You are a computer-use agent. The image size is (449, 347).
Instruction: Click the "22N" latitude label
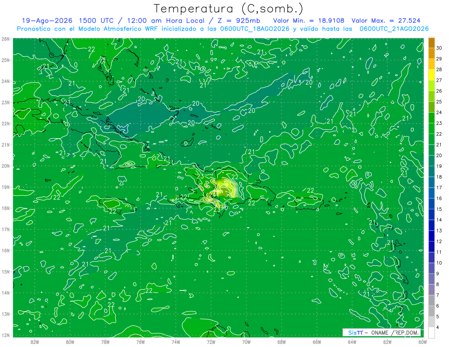(6, 124)
